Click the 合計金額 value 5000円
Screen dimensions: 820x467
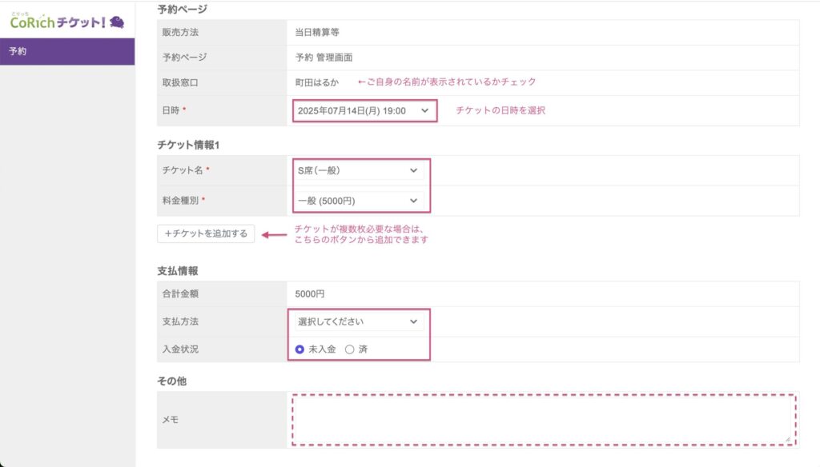click(x=310, y=293)
